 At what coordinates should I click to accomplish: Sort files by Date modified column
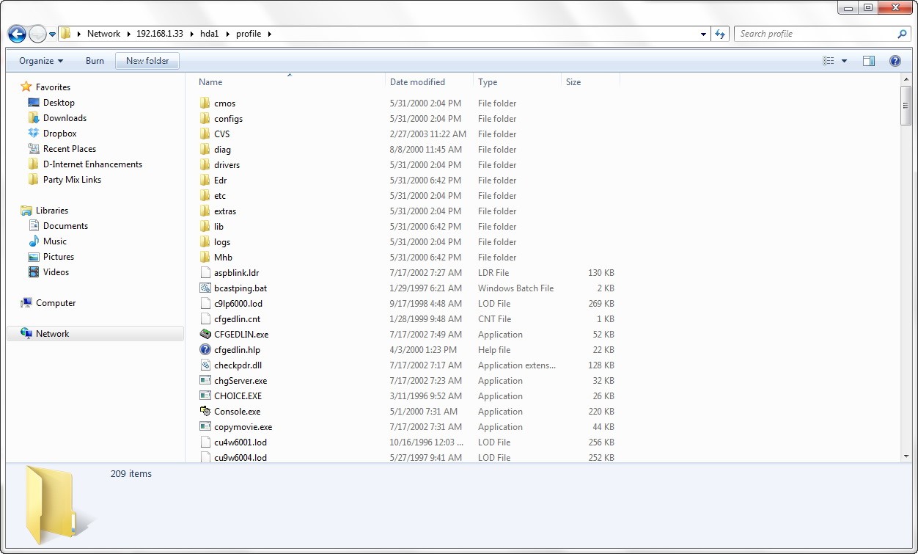pyautogui.click(x=417, y=82)
